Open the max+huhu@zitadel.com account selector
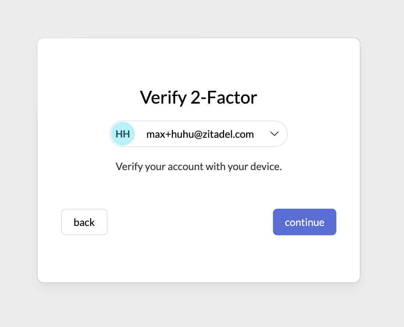 199,134
